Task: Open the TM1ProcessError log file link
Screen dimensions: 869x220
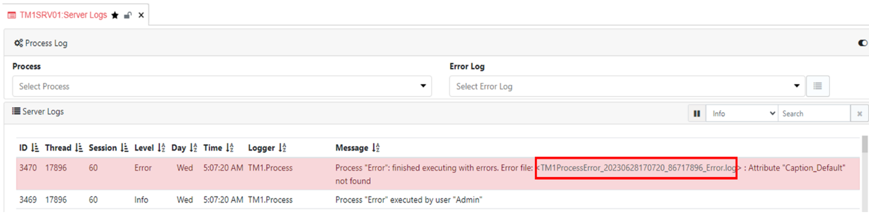Action: pos(638,168)
